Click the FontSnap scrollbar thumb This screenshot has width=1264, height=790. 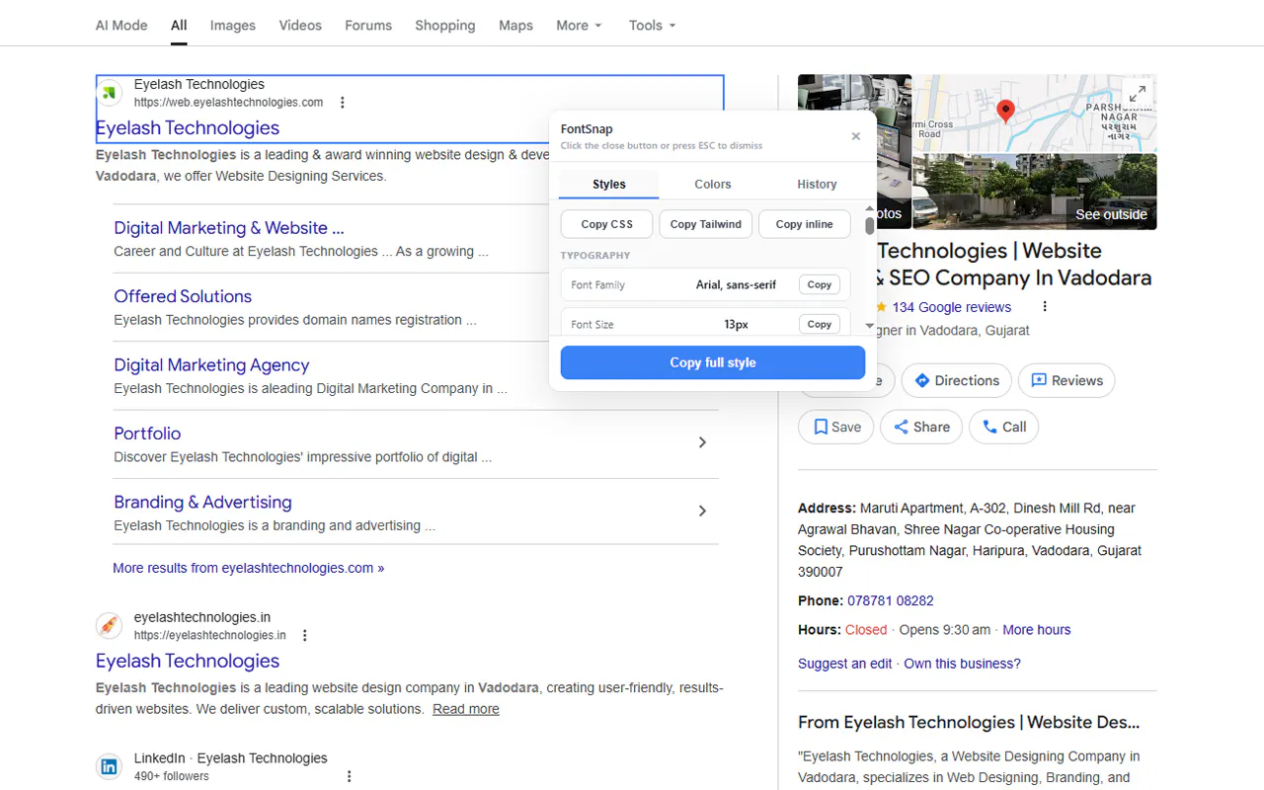[x=870, y=226]
